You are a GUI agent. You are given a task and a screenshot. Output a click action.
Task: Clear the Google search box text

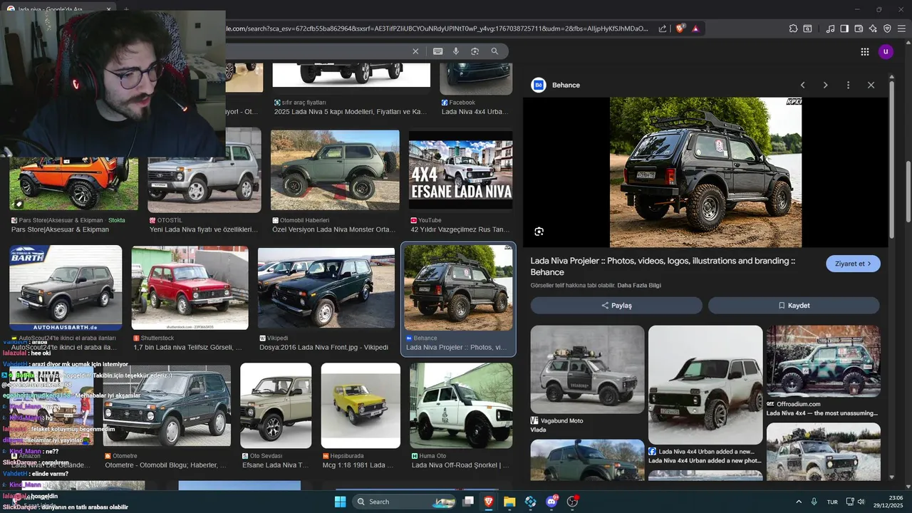tap(415, 51)
